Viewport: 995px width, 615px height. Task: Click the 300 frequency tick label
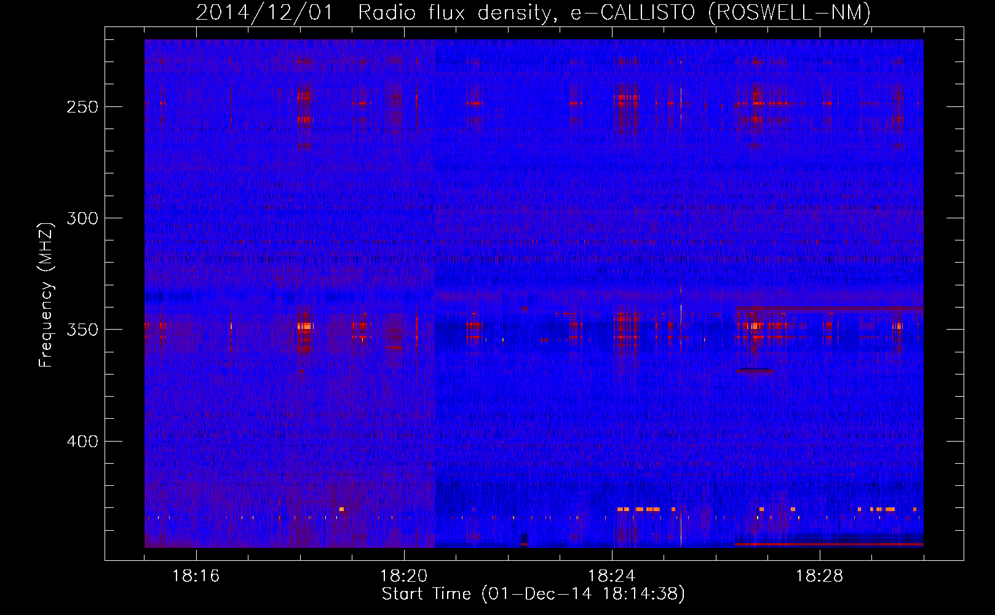[x=82, y=218]
